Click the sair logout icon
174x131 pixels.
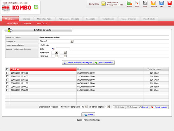pyautogui.click(x=170, y=3)
